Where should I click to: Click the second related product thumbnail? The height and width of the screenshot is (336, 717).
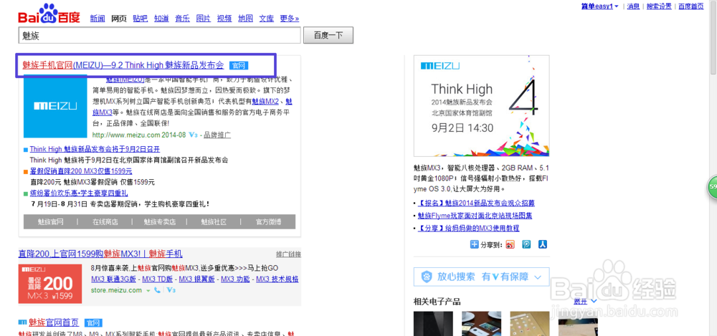tap(482, 324)
